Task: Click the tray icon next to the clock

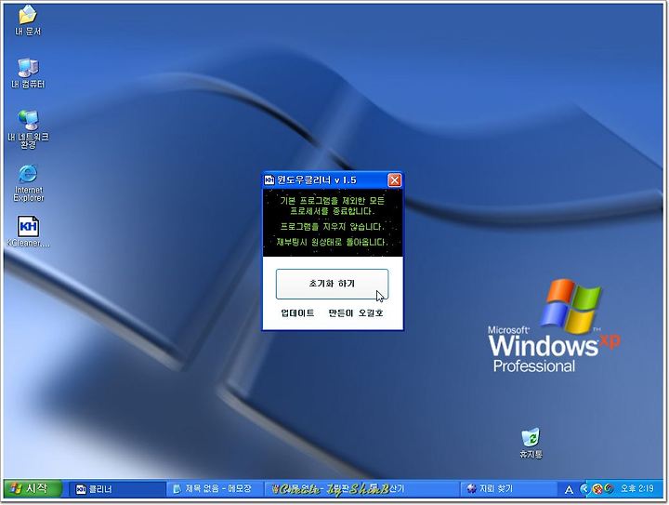Action: point(609,489)
